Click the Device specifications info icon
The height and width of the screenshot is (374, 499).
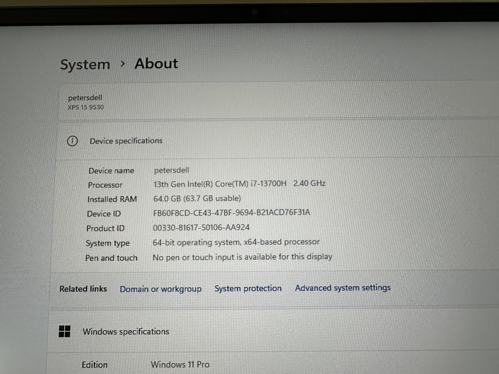coord(72,141)
